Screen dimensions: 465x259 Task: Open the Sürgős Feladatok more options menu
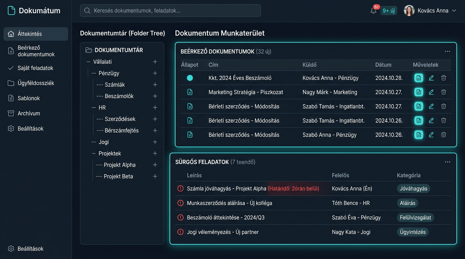point(447,162)
